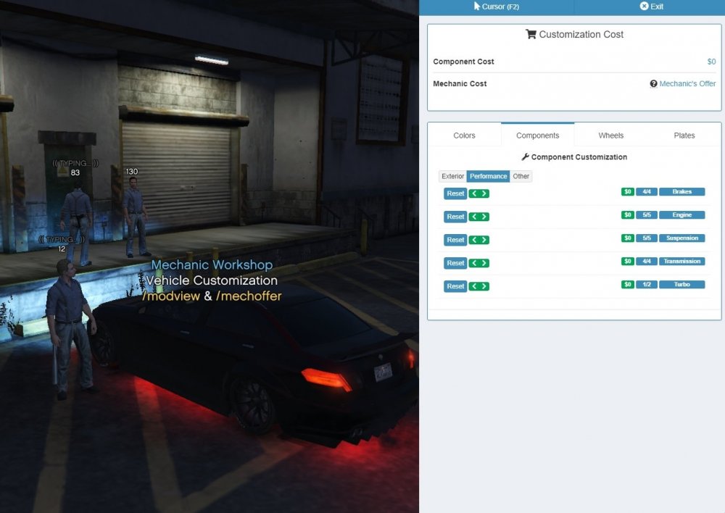Select next Transmission option arrow
Image resolution: width=725 pixels, height=513 pixels.
[x=484, y=263]
